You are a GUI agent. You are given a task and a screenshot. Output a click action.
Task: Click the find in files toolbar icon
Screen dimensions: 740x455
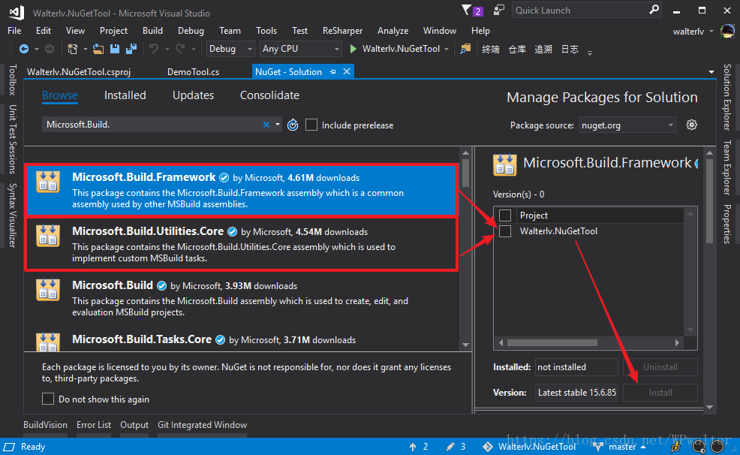(465, 49)
